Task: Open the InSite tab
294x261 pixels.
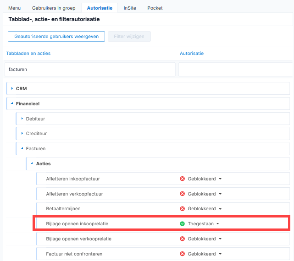Action: click(130, 8)
